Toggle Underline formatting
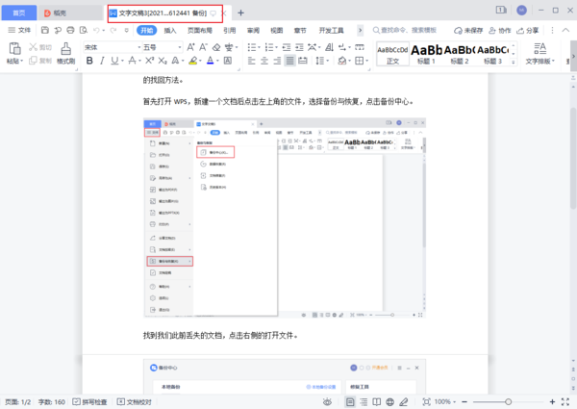 point(114,61)
